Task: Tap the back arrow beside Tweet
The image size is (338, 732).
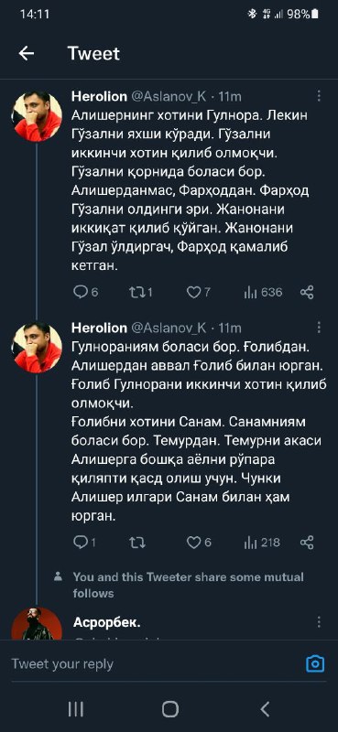Action: (27, 54)
